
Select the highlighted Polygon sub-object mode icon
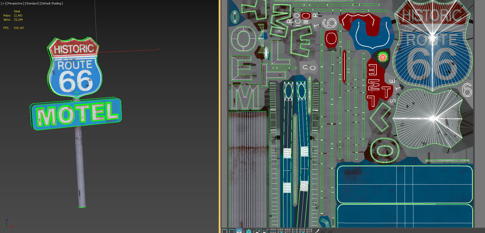point(239,231)
